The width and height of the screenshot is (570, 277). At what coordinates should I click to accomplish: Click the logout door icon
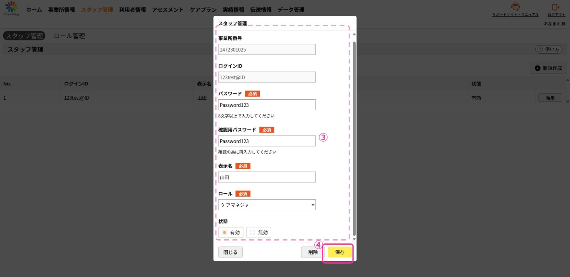point(555,7)
